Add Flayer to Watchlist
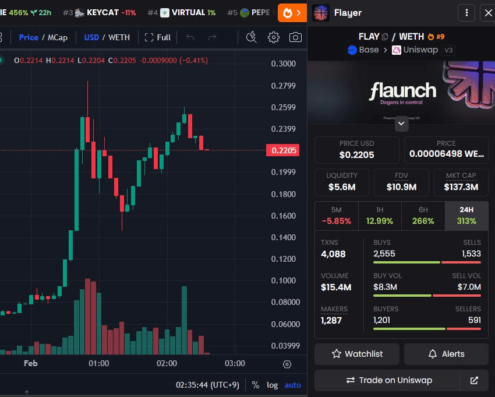Viewport: 495px width, 397px height. point(357,354)
